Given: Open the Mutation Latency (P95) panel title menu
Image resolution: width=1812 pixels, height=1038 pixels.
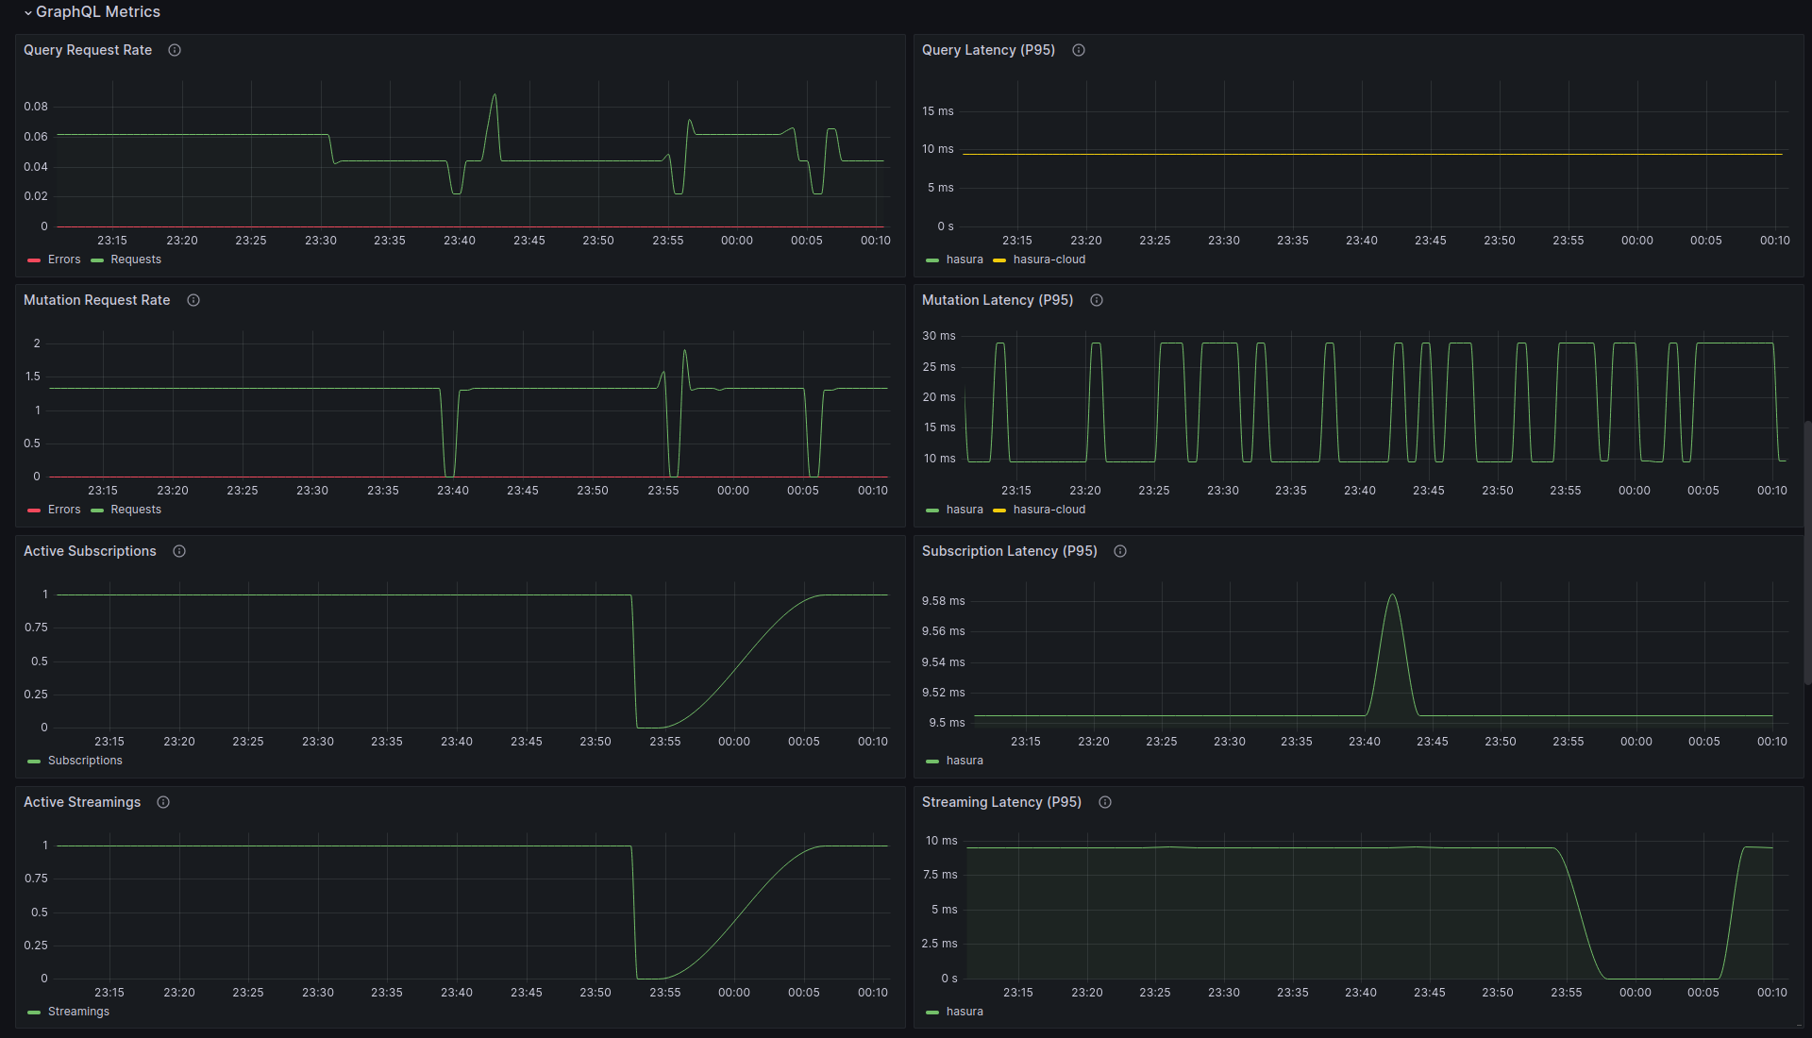Looking at the screenshot, I should pyautogui.click(x=997, y=300).
